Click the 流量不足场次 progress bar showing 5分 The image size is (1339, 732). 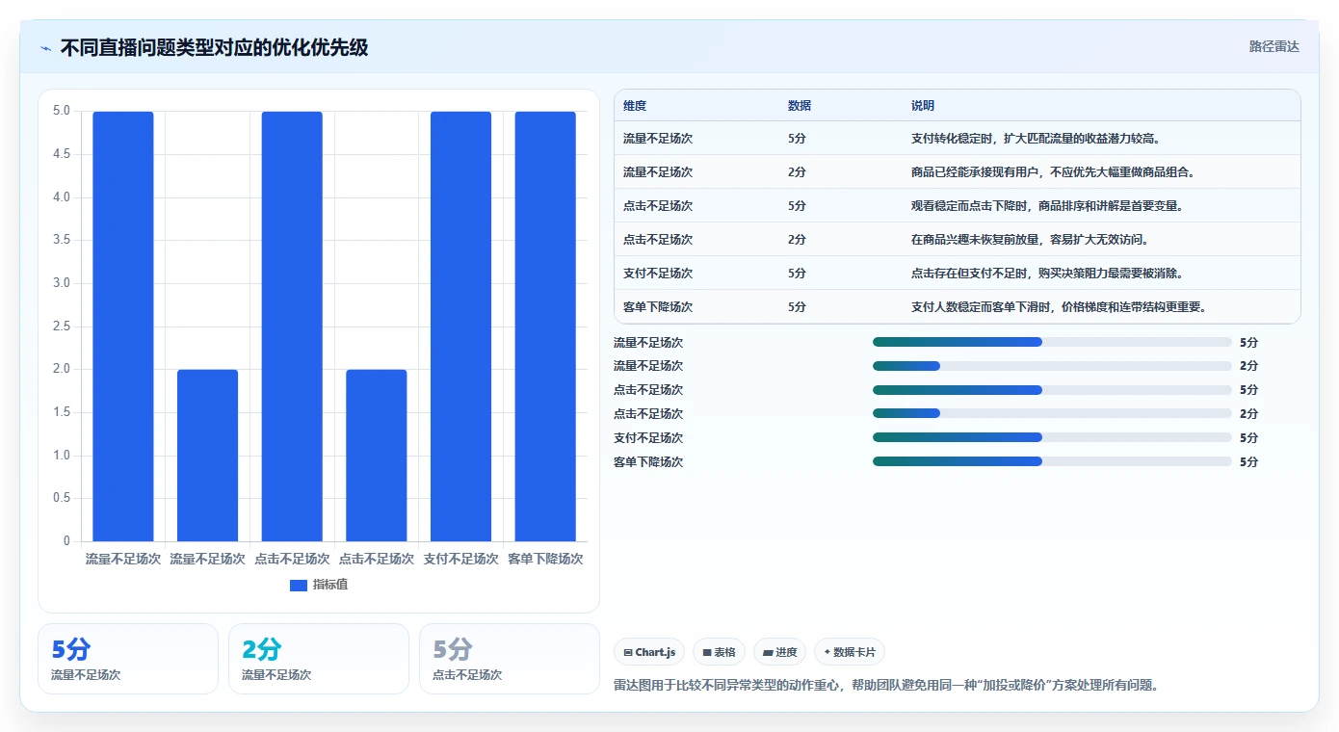pyautogui.click(x=1052, y=342)
